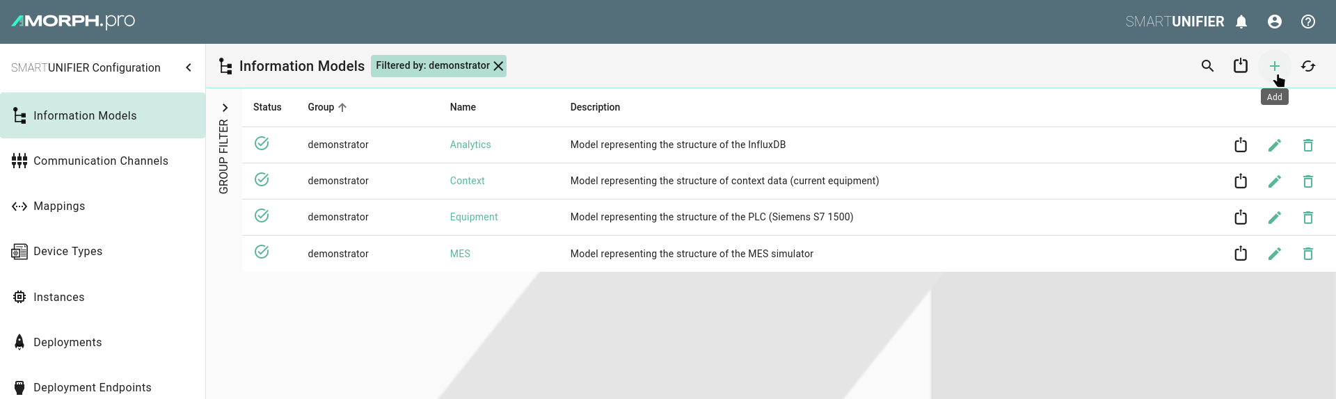Click the Information Models header tree icon
Screen dimensions: 1336x399
point(225,66)
